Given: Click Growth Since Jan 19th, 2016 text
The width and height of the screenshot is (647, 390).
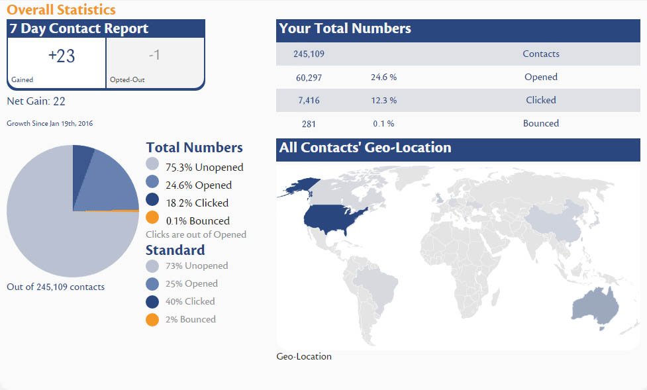Looking at the screenshot, I should coord(50,123).
